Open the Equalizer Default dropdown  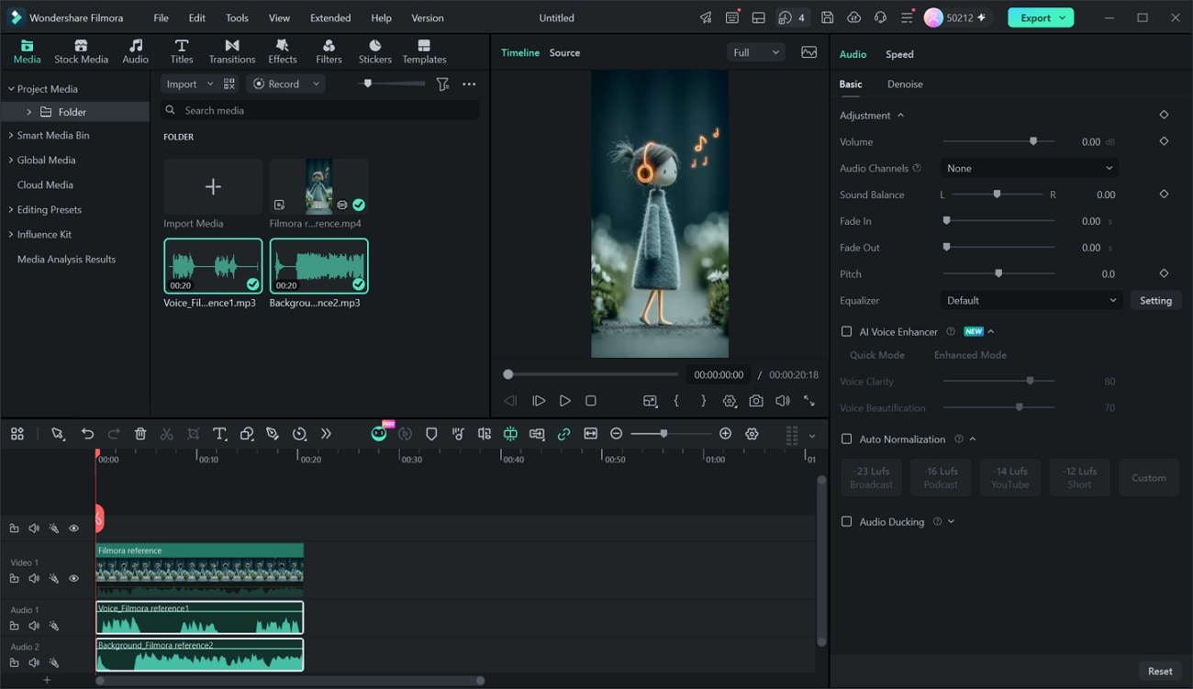click(1031, 300)
